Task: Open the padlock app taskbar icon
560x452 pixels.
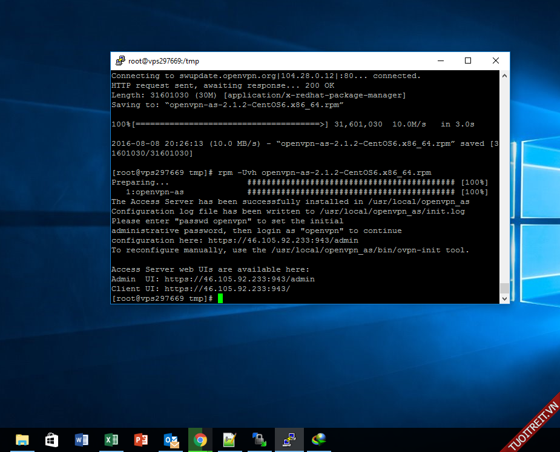Action: 259,440
